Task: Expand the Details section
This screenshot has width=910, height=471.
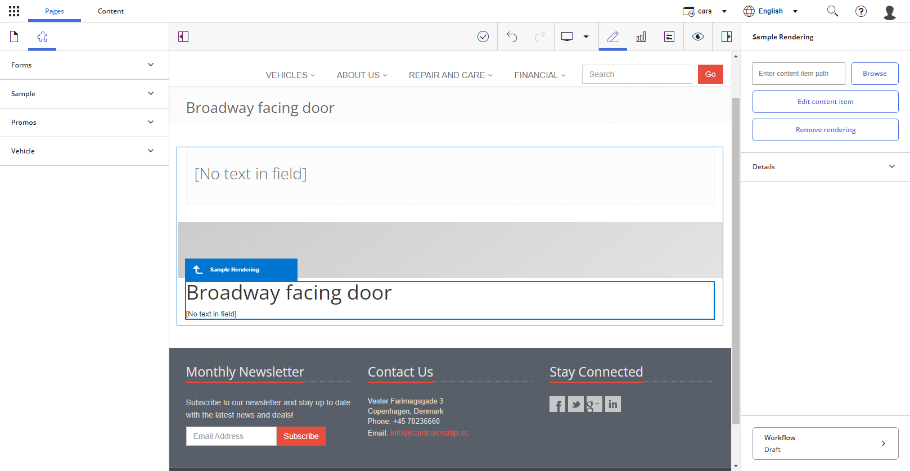Action: coord(825,167)
